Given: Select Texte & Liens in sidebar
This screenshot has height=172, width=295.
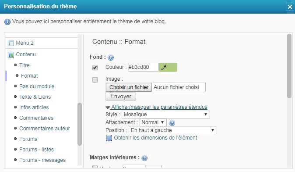Looking at the screenshot, I should 35,97.
